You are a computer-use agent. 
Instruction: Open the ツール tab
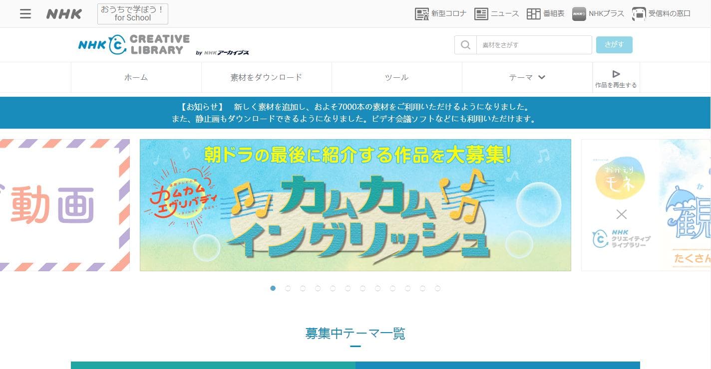click(397, 77)
